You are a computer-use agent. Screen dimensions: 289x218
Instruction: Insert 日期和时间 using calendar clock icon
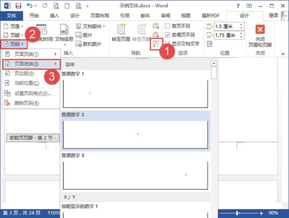point(42,30)
